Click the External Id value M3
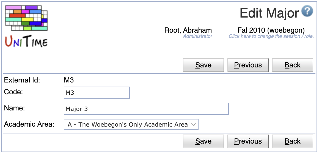Screen dimensions: 319x154 [x=69, y=80]
